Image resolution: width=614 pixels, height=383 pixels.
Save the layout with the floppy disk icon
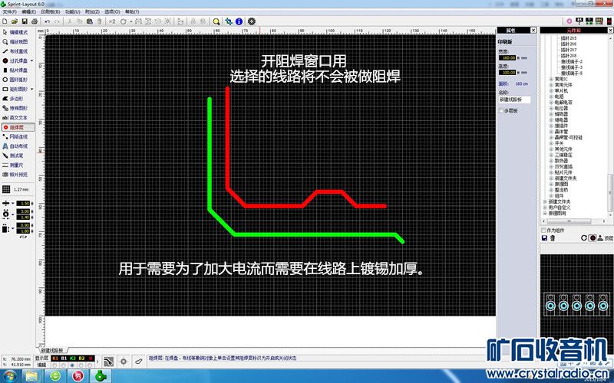click(25, 21)
